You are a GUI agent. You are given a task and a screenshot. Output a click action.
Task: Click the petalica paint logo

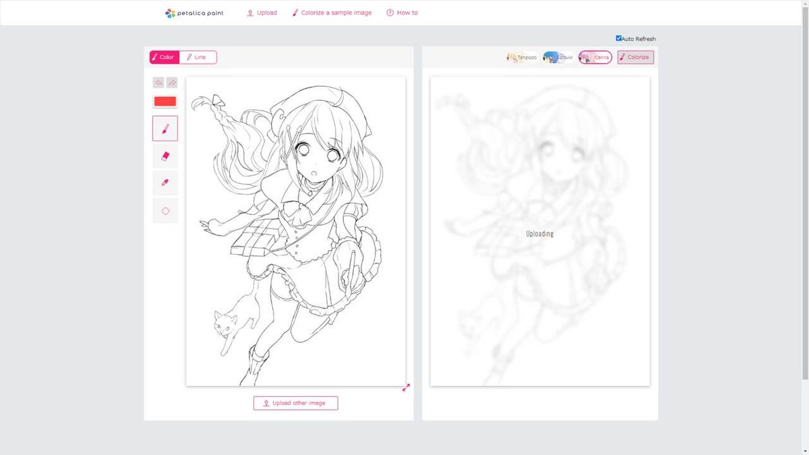tap(194, 13)
